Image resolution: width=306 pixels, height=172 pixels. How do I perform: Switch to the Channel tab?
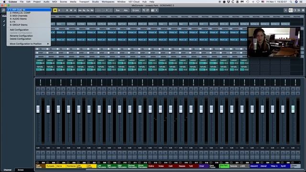(8, 170)
